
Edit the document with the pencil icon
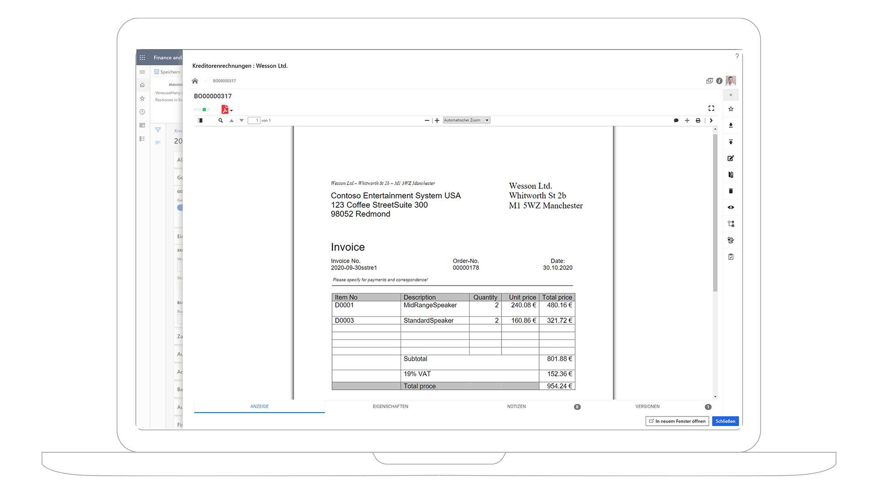tap(731, 158)
